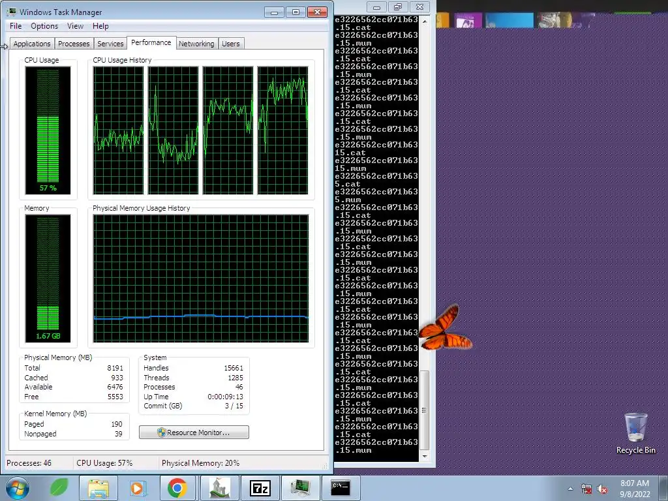Open 7-Zip from the taskbar
668x501 pixels.
pyautogui.click(x=260, y=488)
